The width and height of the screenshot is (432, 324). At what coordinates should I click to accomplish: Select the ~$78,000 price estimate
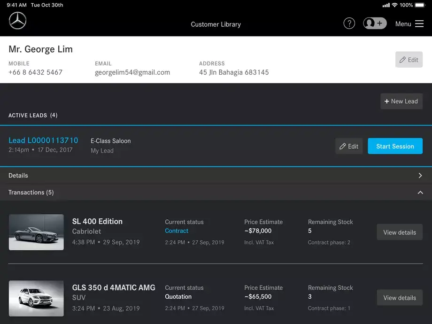258,231
